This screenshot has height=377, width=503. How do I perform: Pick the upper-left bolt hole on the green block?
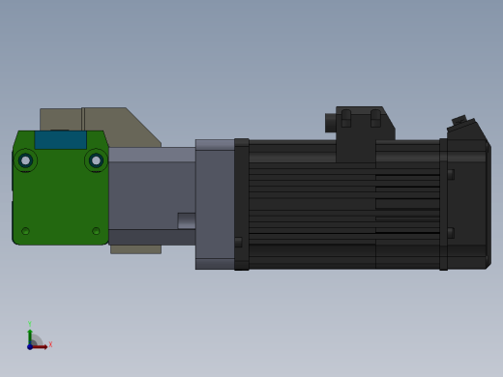point(25,160)
